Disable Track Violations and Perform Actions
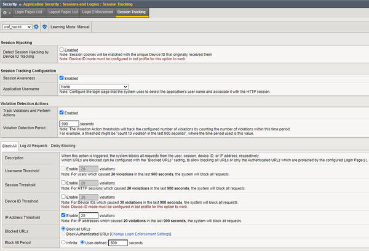This screenshot has height=251, width=369. pyautogui.click(x=61, y=113)
